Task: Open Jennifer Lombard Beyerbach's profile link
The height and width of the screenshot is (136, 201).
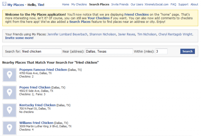Action: point(67,34)
